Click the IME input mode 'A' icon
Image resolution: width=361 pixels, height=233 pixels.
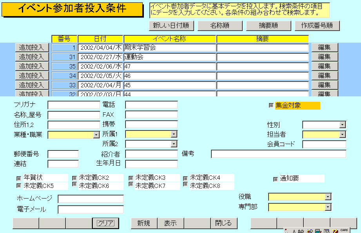click(x=294, y=231)
